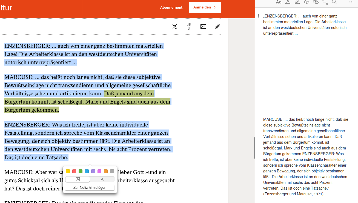Clear text formatting with the eraser icon

click(x=307, y=2)
